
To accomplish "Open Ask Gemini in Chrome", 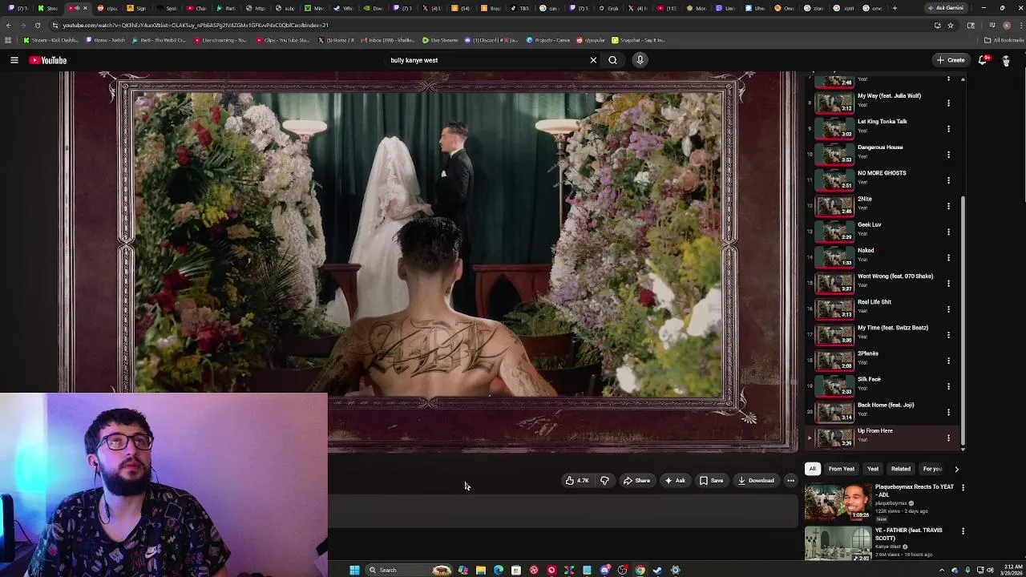I will coord(946,8).
